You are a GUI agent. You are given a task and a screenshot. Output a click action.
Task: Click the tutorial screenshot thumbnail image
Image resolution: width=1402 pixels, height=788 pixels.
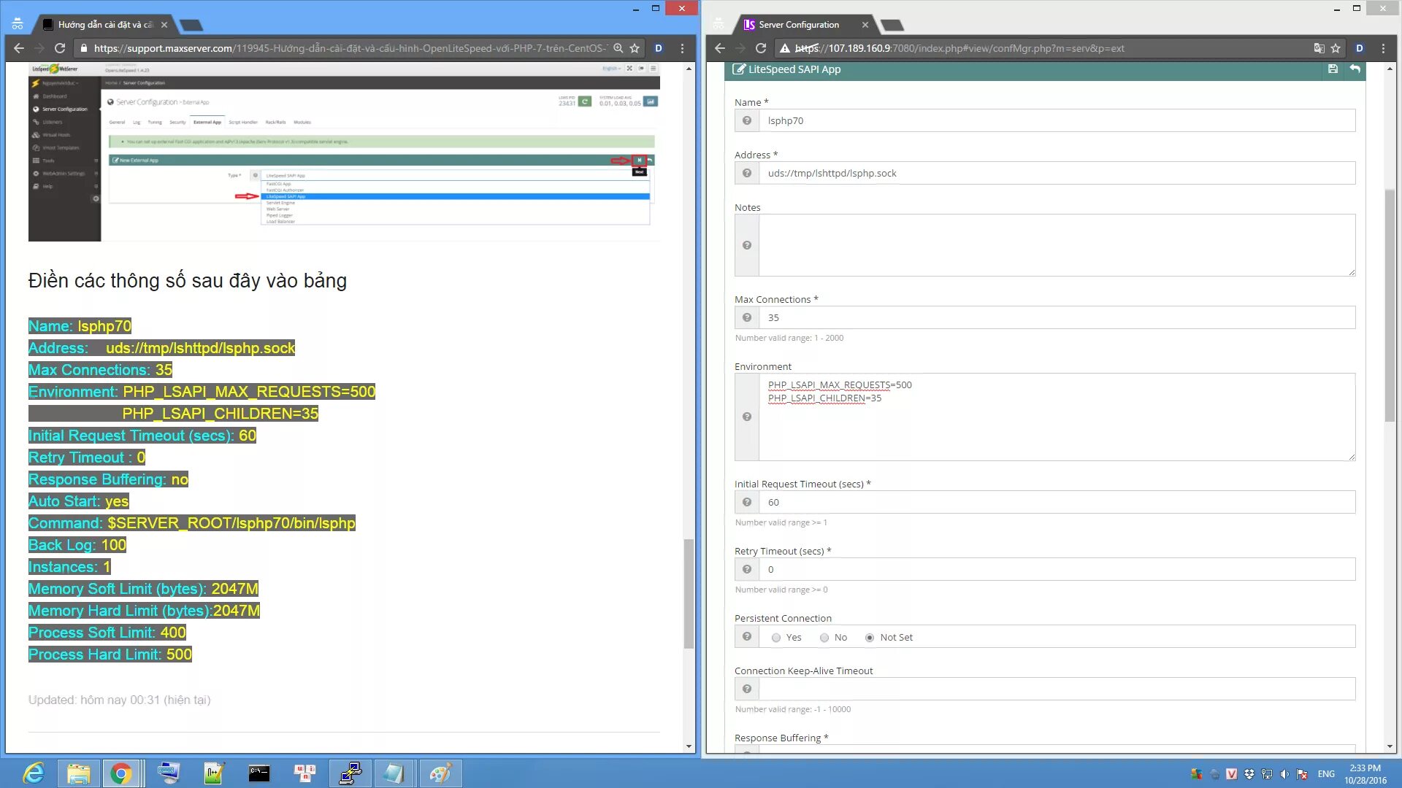click(343, 152)
